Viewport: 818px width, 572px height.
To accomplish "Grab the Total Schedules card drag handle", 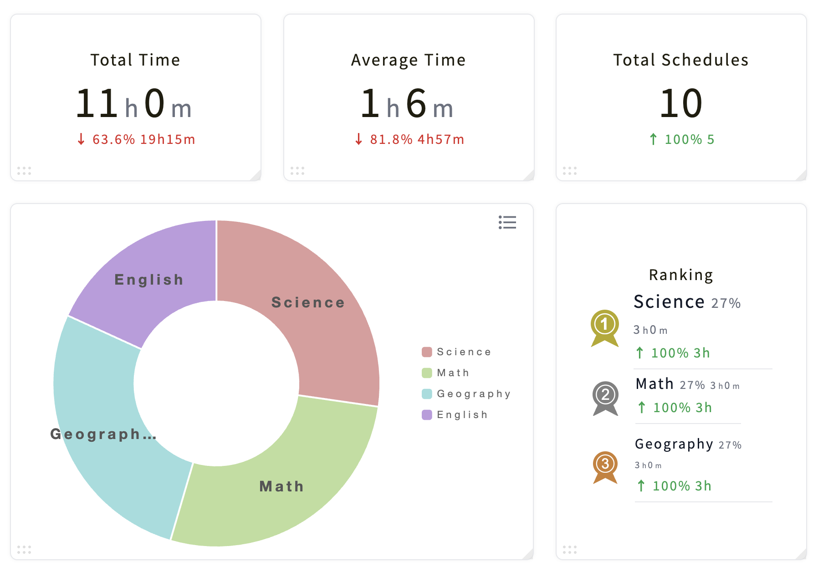I will point(570,171).
